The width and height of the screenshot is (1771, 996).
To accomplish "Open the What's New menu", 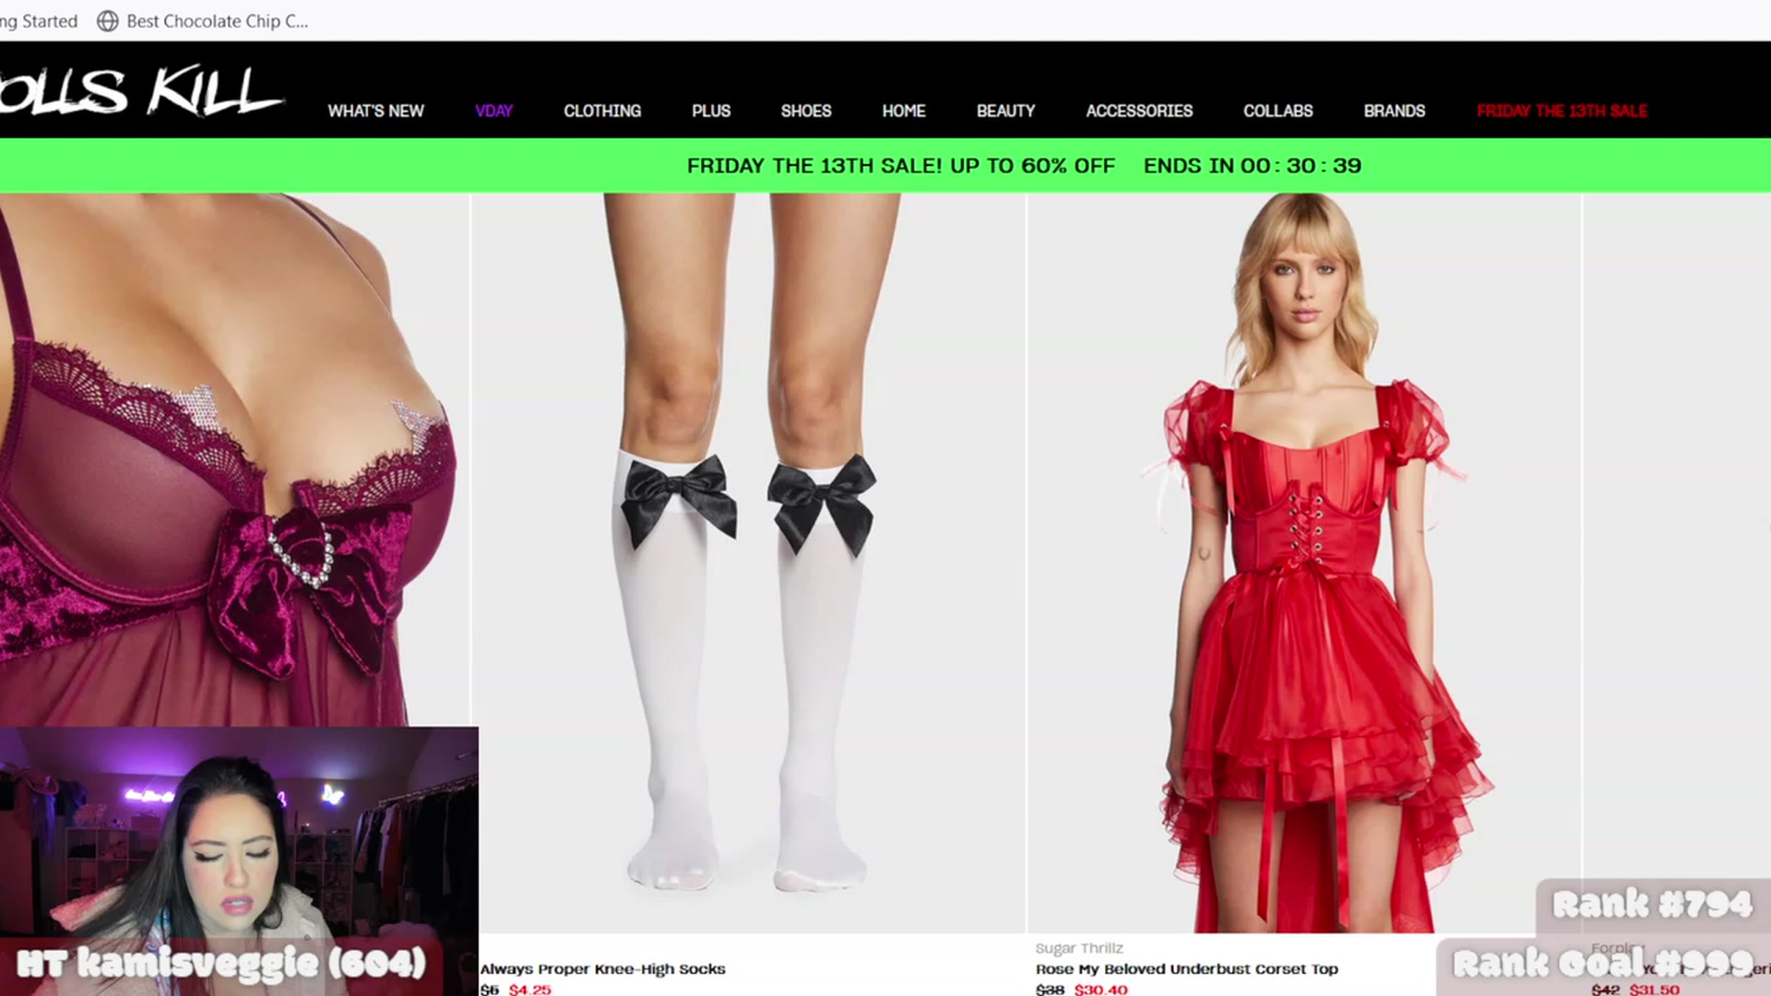I will [x=375, y=111].
